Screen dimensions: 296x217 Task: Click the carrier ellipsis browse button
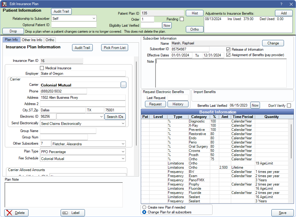(123, 85)
